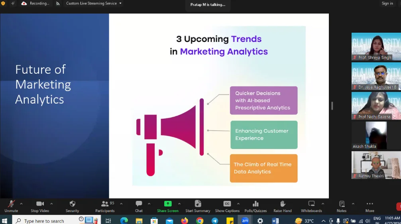Screen dimensions: 401x224
Task: Select Prof. Shreya Singh video thumbnail
Action: click(x=376, y=46)
